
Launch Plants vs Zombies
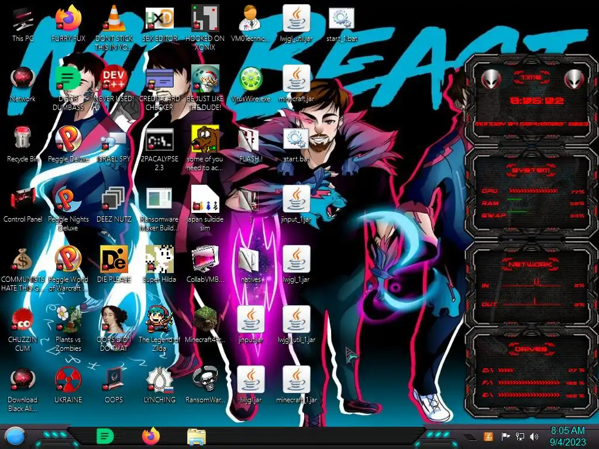(68, 329)
